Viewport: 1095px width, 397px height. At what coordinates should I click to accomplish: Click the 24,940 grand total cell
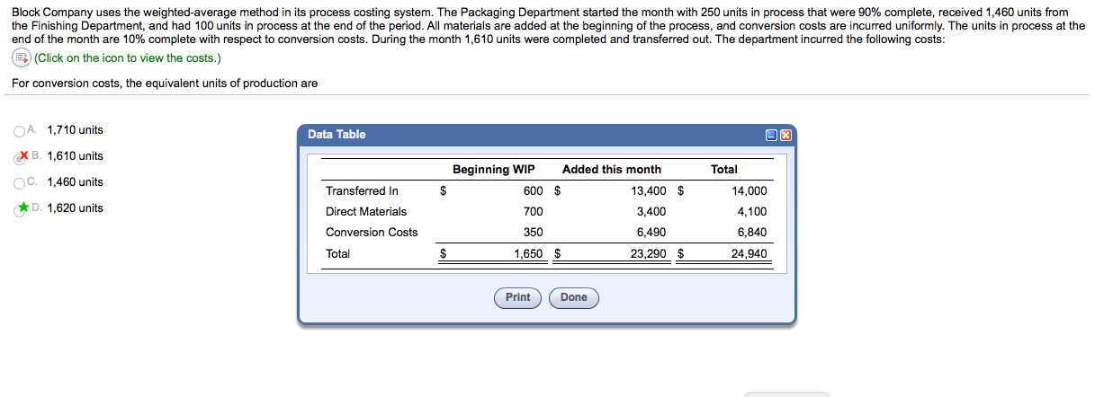tap(750, 254)
